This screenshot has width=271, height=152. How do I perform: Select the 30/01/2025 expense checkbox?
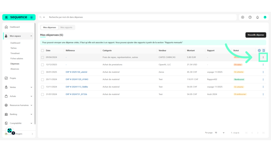click(x=43, y=72)
